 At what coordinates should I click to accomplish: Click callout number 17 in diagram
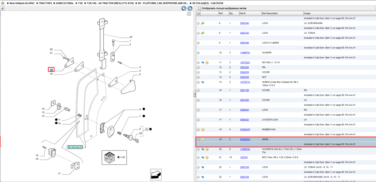pyautogui.click(x=59, y=174)
